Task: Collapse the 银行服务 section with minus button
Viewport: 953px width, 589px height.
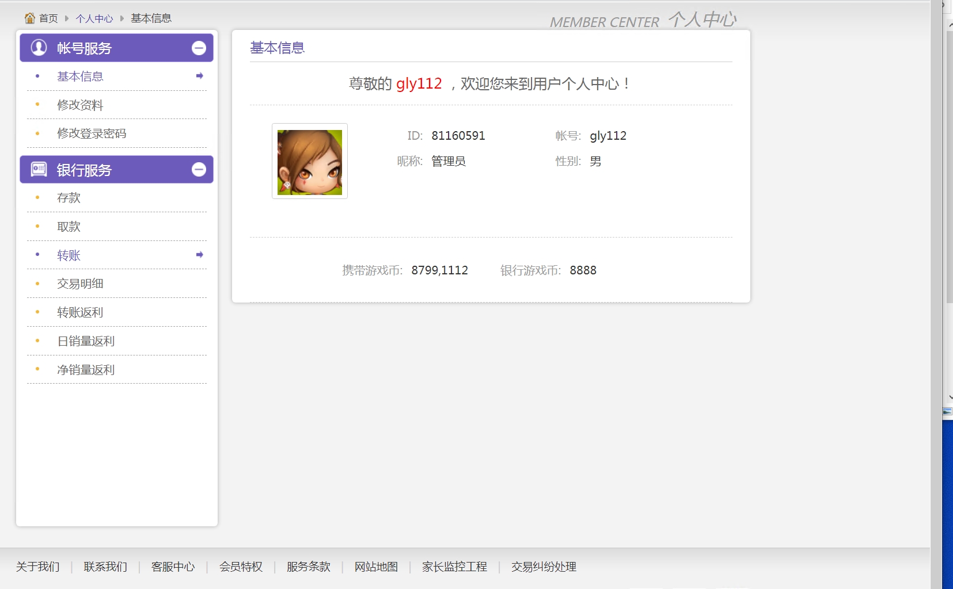Action: 199,170
